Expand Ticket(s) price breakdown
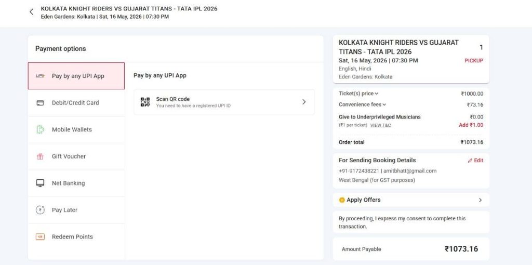Screen dimensions: 532x265 [358, 94]
